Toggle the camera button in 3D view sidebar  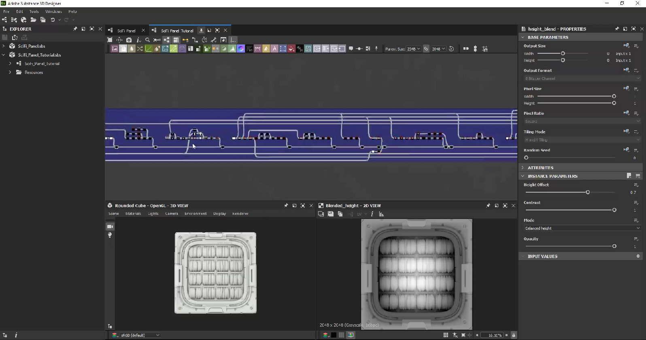point(110,227)
